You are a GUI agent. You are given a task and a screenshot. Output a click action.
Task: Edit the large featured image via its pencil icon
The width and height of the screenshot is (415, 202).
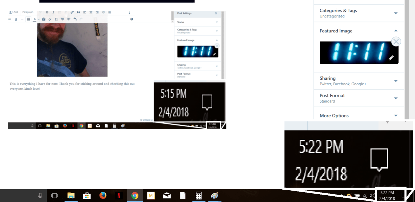click(x=391, y=58)
